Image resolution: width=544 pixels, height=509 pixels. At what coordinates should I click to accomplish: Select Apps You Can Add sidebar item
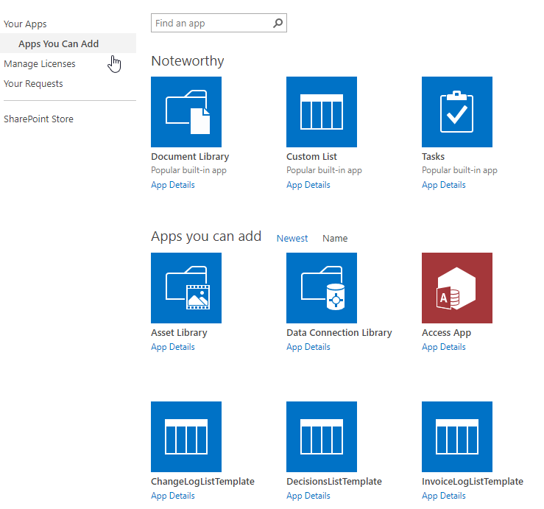[68, 43]
